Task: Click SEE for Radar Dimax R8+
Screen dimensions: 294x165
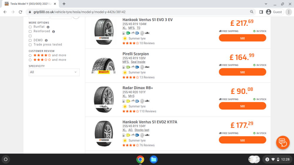Action: [243, 106]
